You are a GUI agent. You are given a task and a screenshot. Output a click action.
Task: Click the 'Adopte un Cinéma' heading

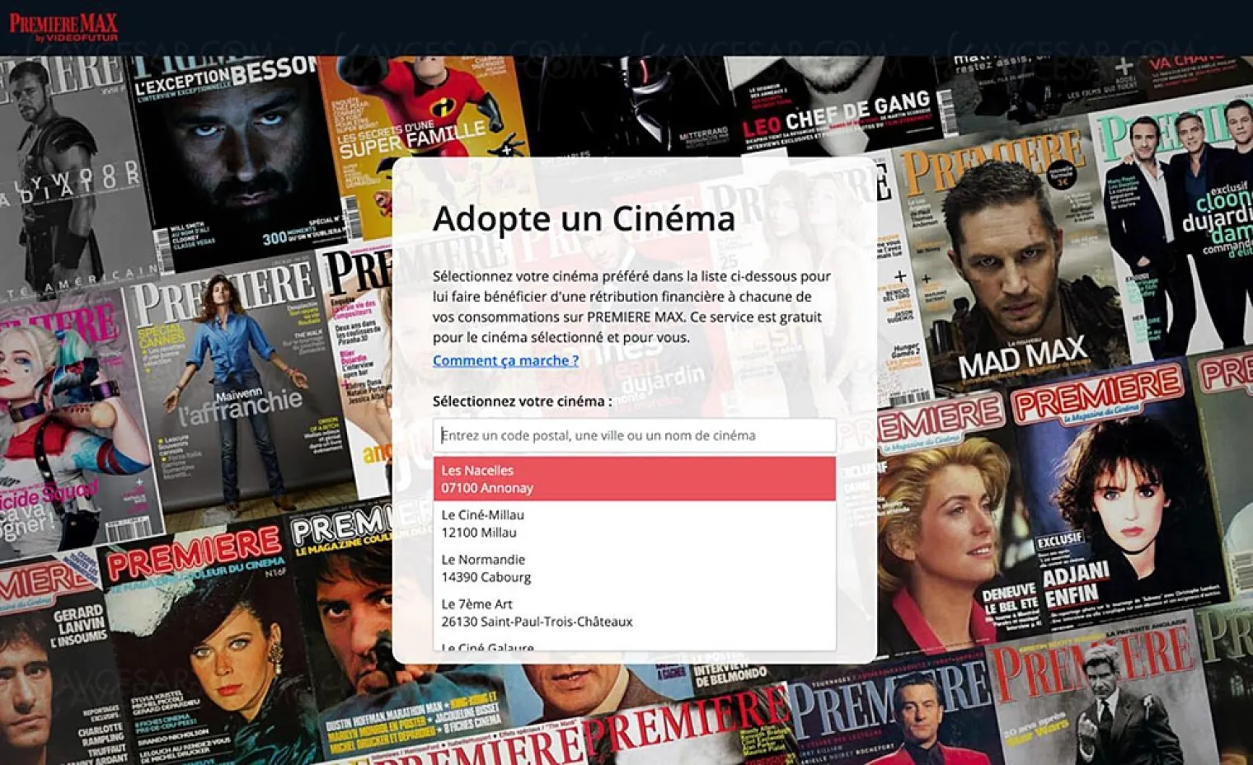pos(584,218)
